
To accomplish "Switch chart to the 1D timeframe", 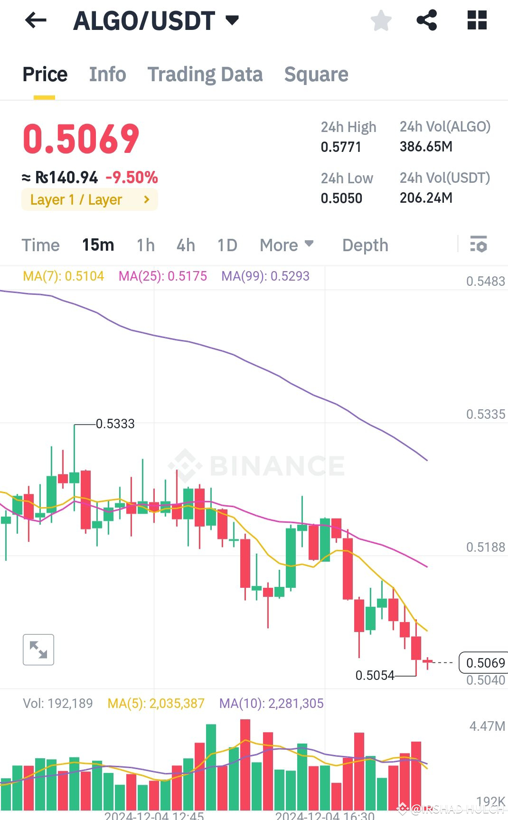I will 227,245.
